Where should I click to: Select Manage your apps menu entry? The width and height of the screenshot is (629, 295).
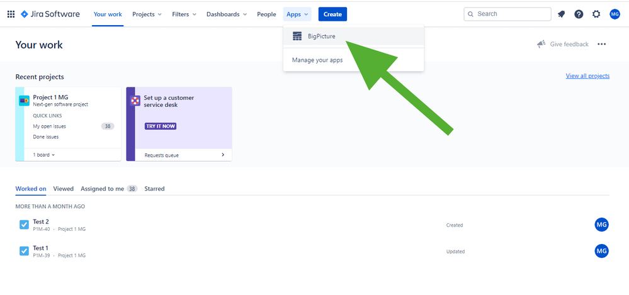click(x=353, y=60)
